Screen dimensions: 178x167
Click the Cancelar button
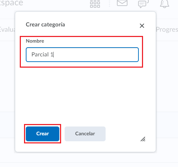pos(85,134)
